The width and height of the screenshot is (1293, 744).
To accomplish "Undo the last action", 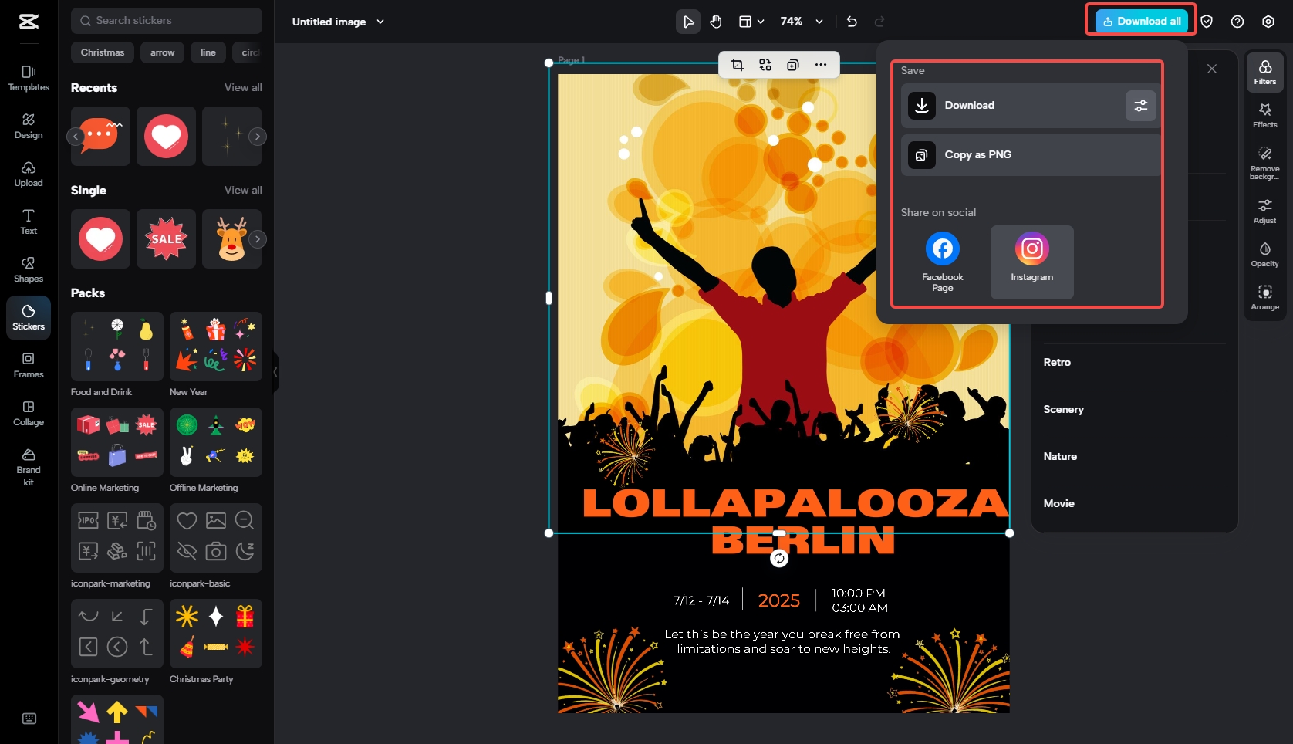I will coord(851,22).
